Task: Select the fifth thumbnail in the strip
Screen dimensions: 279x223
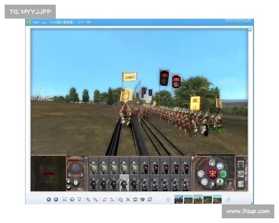Action: tap(217, 199)
